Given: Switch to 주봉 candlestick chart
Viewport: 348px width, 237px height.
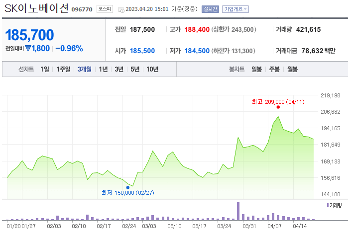Looking at the screenshot, I should [274, 70].
